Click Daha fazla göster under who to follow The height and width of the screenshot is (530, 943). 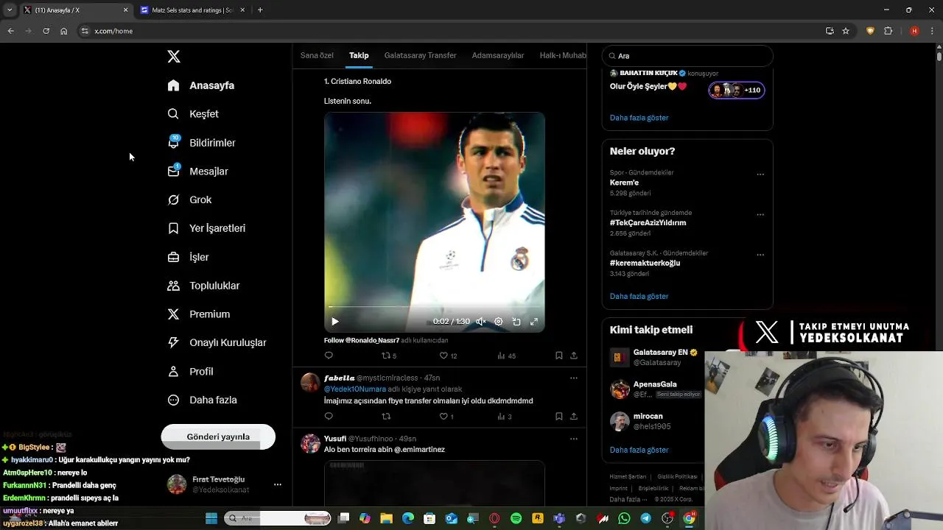639,450
